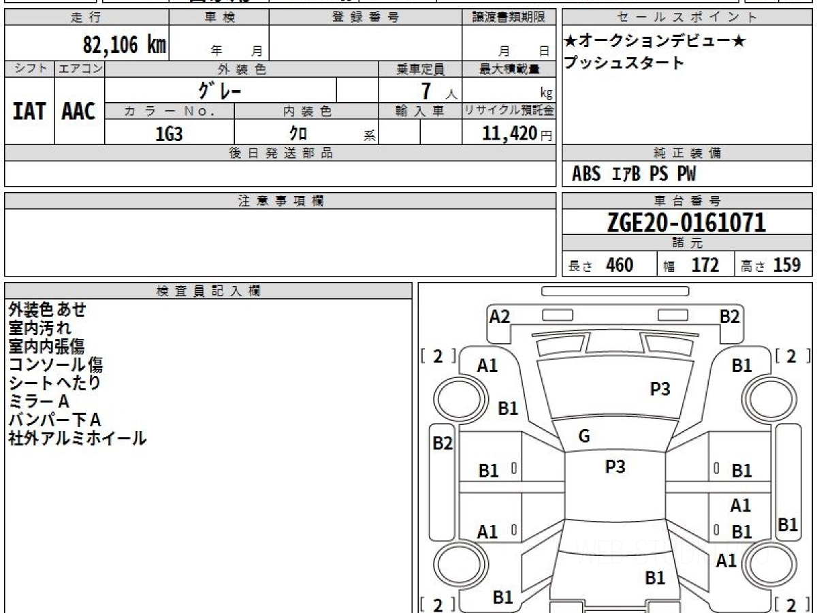The width and height of the screenshot is (817, 613).
Task: Click the B1 mark on the right side sill
Action: 788,524
